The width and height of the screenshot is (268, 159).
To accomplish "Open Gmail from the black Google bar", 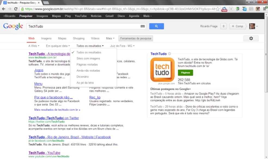I will [x=109, y=16].
